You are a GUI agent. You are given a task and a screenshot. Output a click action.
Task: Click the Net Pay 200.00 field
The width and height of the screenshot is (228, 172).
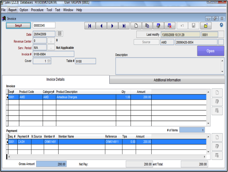click(x=139, y=164)
